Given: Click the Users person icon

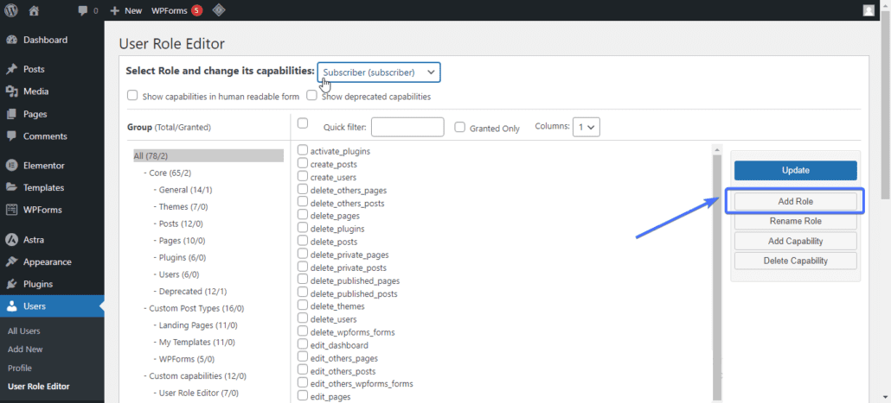Looking at the screenshot, I should tap(11, 306).
